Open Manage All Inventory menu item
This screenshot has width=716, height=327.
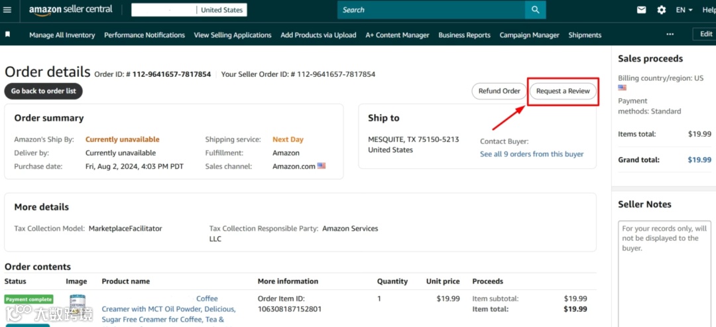[x=62, y=35]
